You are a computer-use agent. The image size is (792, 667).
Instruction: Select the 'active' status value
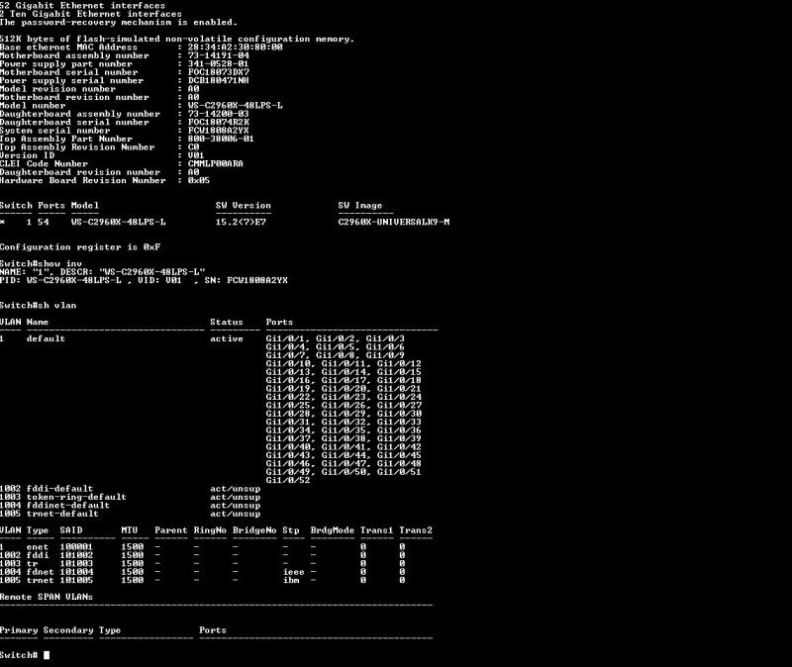[227, 338]
